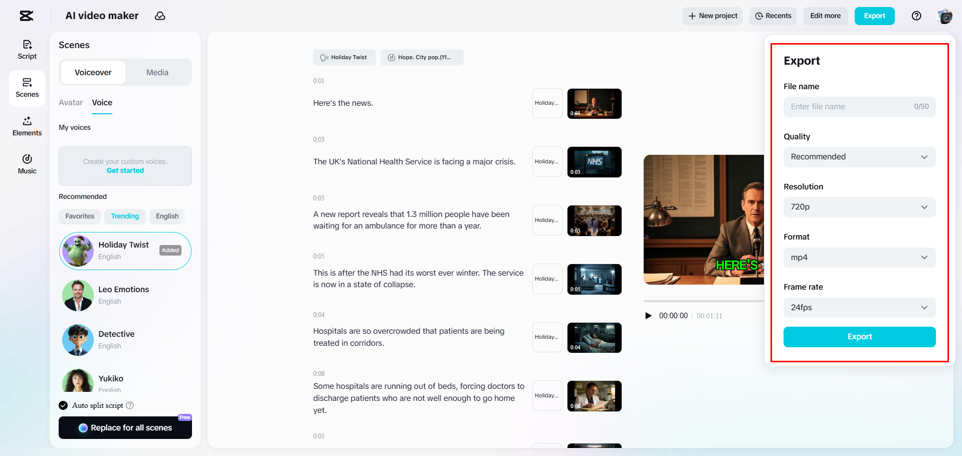This screenshot has height=456, width=962.
Task: Expand the Format mp4 dropdown
Action: [859, 258]
